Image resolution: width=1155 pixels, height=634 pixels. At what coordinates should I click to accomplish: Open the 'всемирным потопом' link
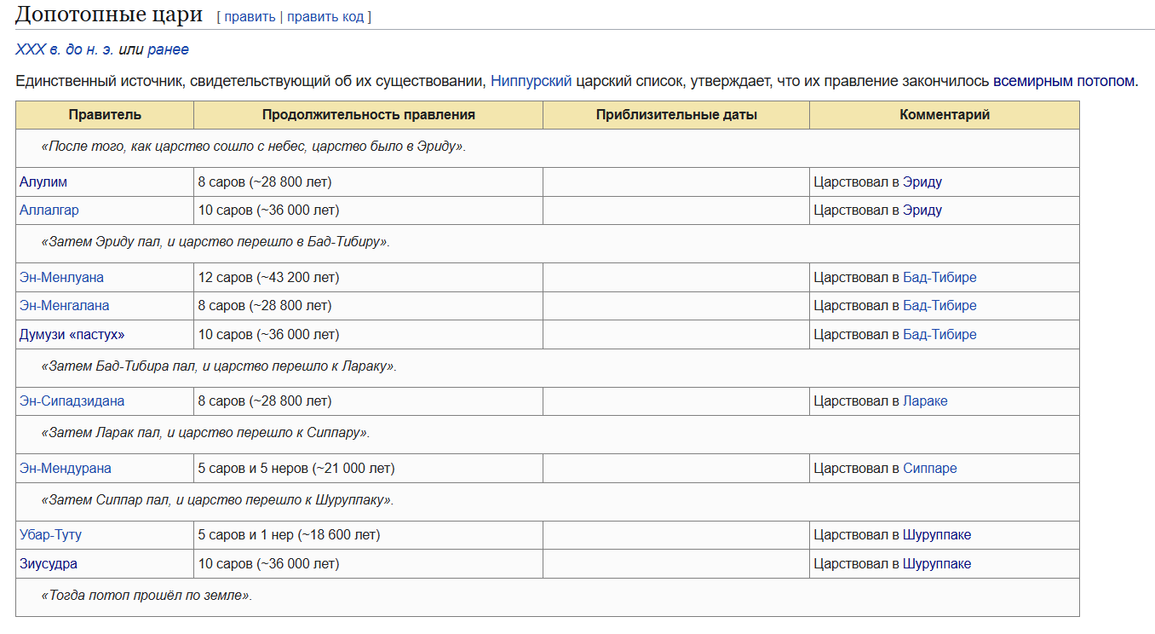(x=1064, y=81)
